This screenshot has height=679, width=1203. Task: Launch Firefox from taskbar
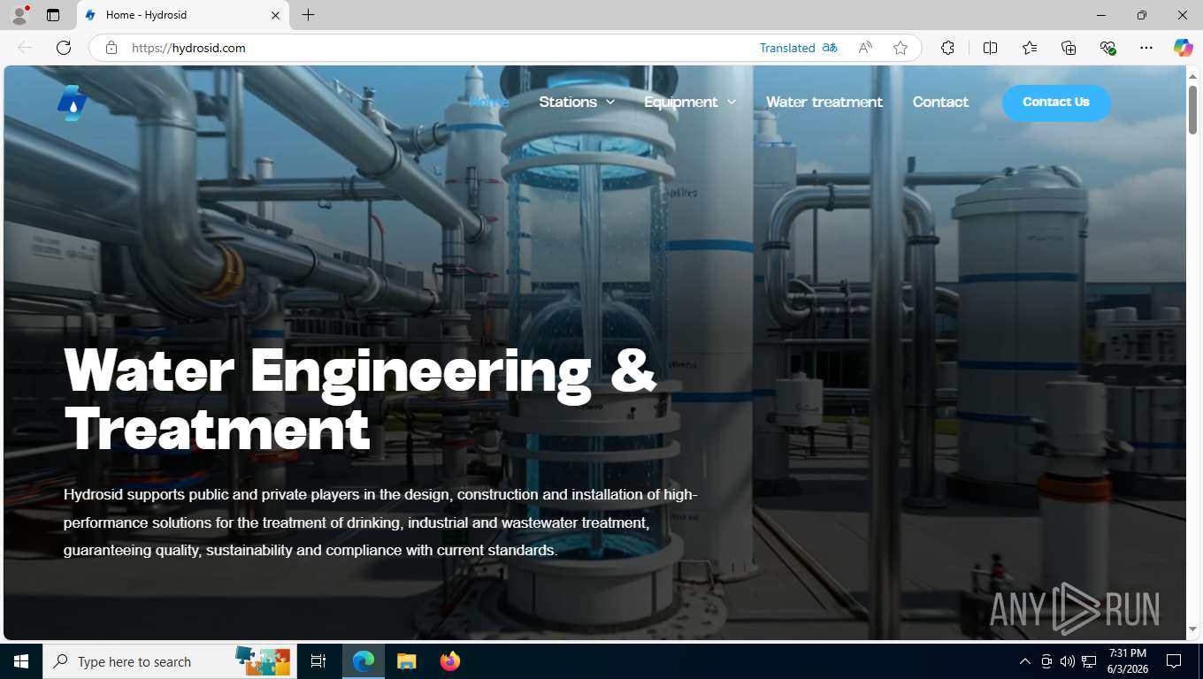[449, 661]
